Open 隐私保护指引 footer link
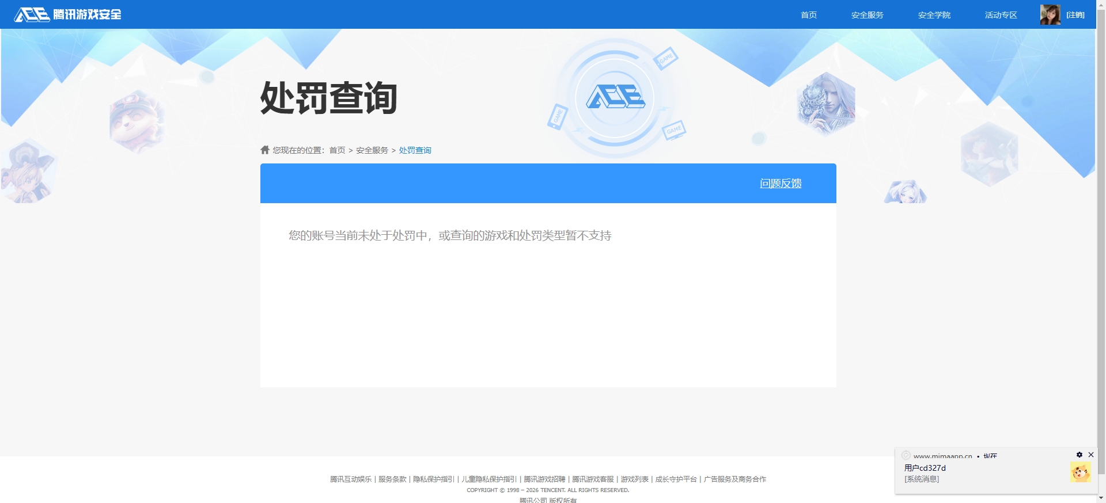Screen dimensions: 1106x503 click(434, 479)
